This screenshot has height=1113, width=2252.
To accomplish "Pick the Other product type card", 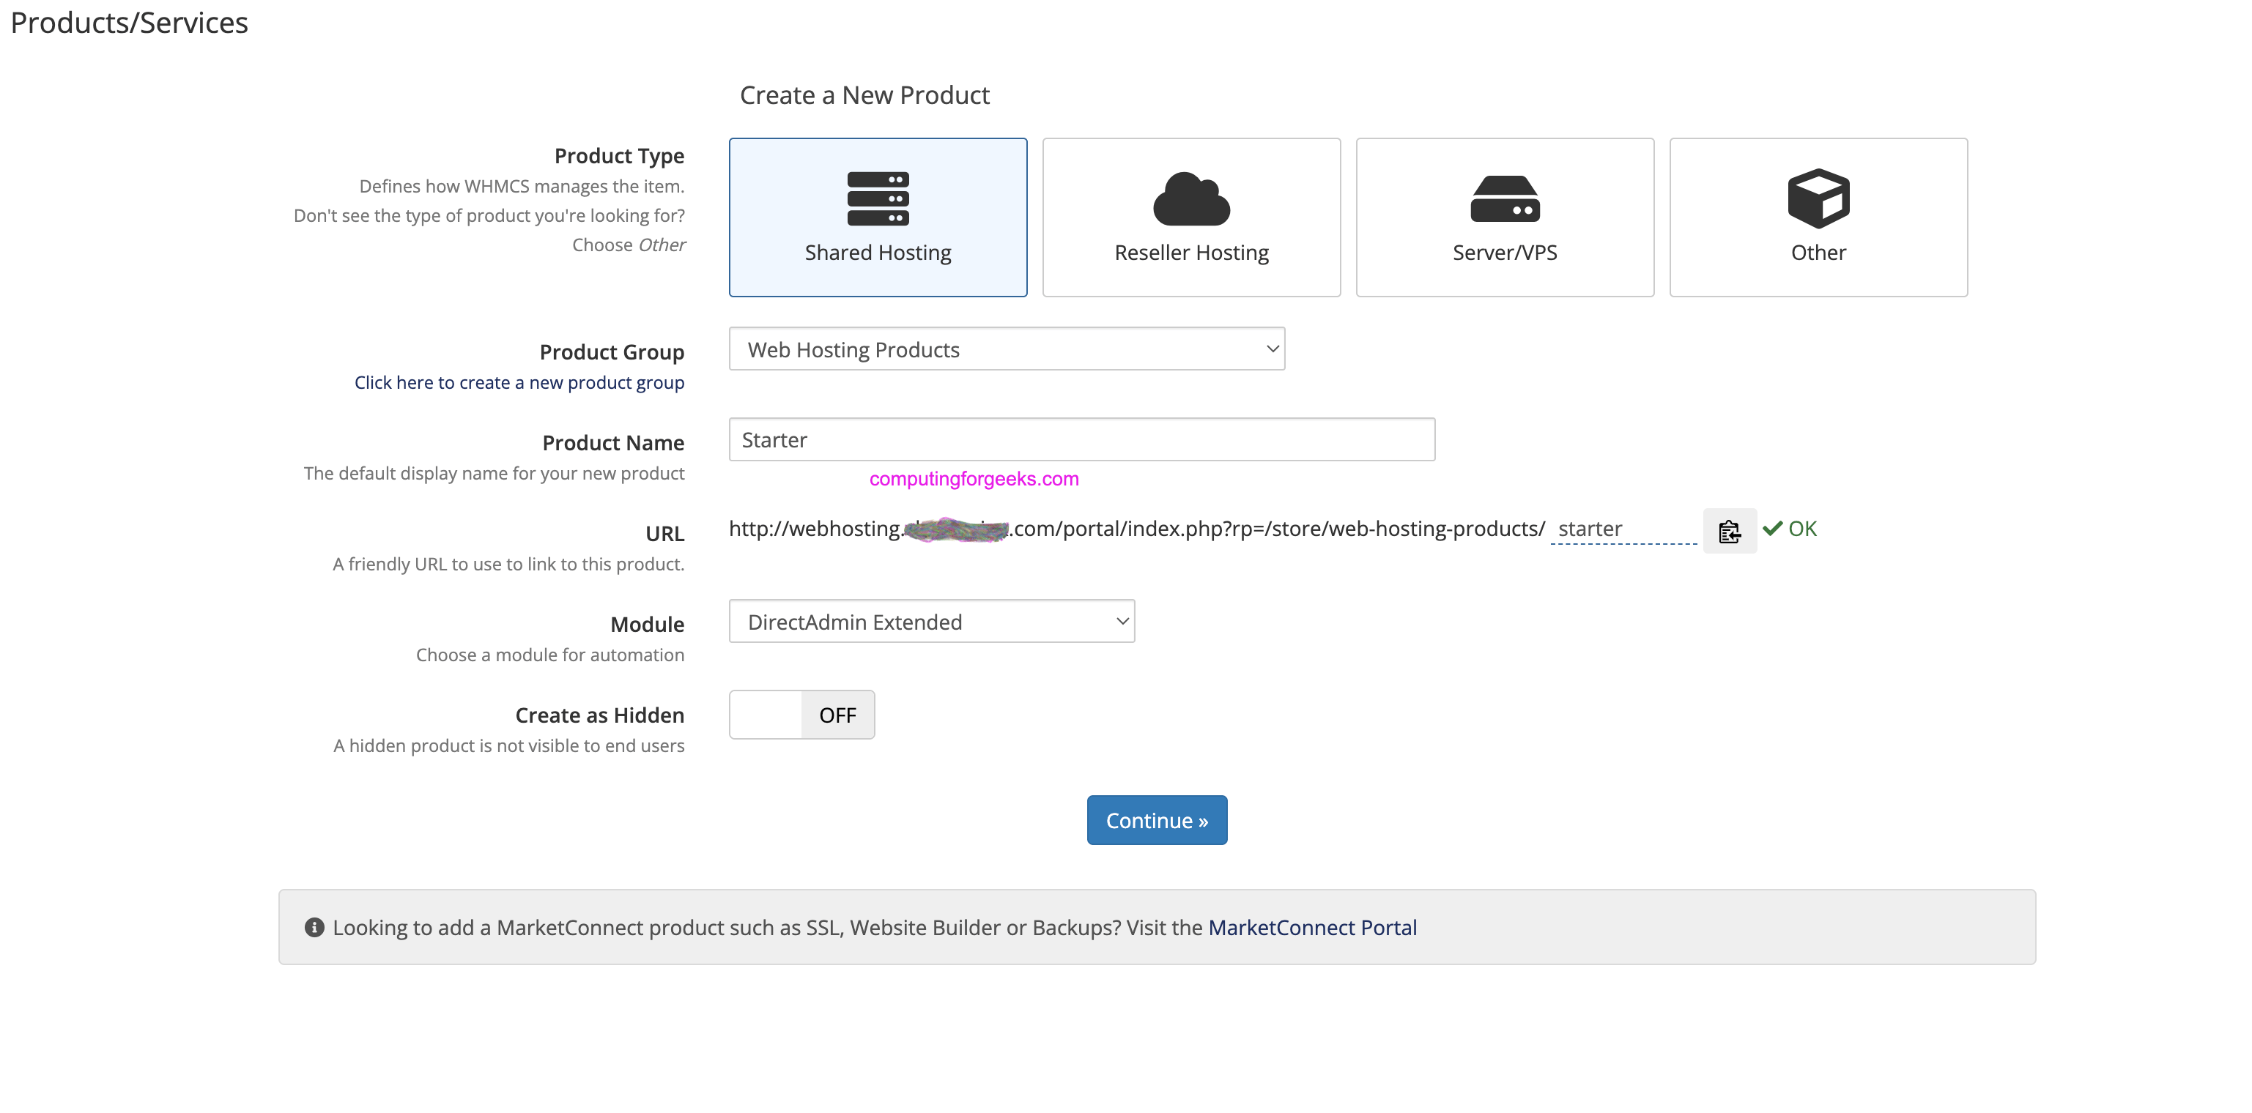I will coord(1818,217).
